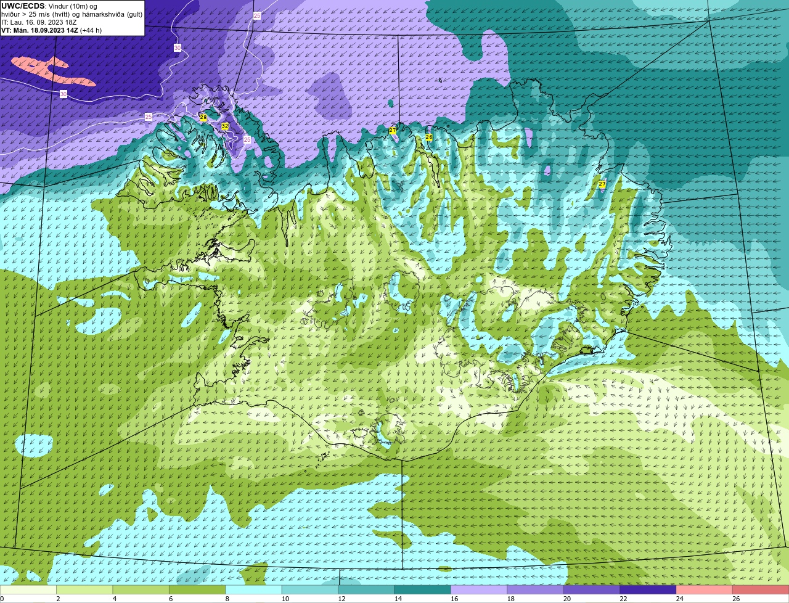Select the 'hviður > 25 m/s (hvítt)' description line
The height and width of the screenshot is (603, 789).
pos(72,14)
